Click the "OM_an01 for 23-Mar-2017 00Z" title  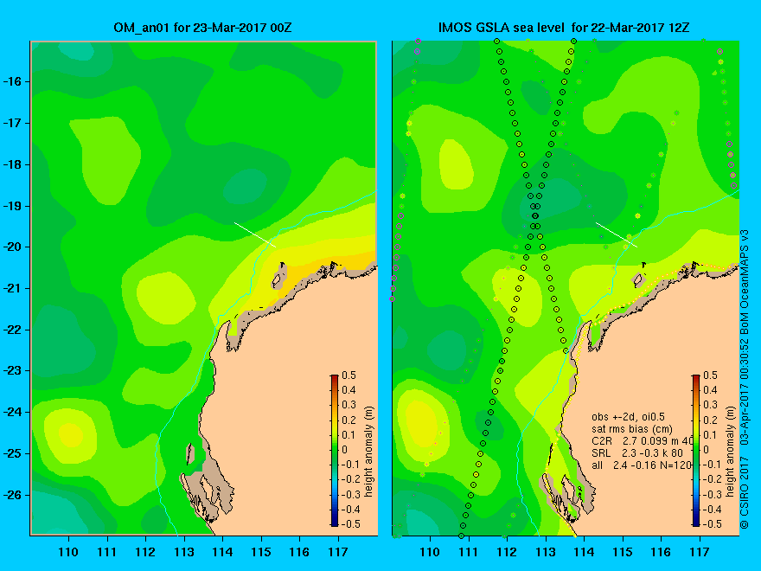tap(202, 28)
